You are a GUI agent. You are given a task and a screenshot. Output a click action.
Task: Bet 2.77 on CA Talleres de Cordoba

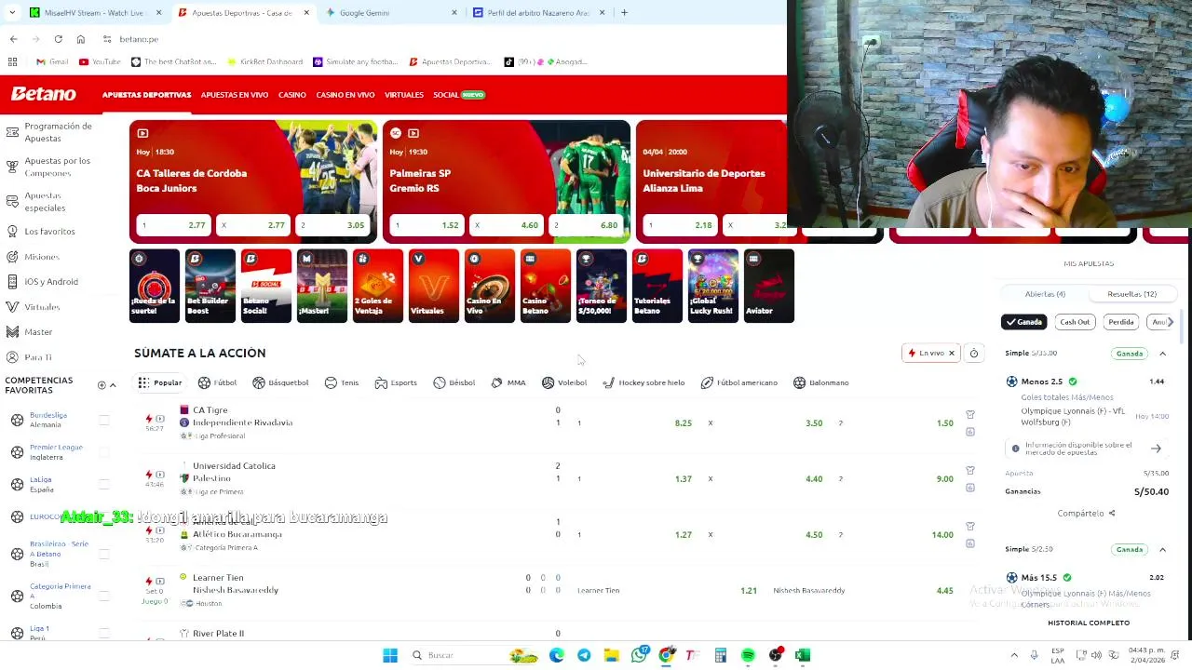(173, 225)
